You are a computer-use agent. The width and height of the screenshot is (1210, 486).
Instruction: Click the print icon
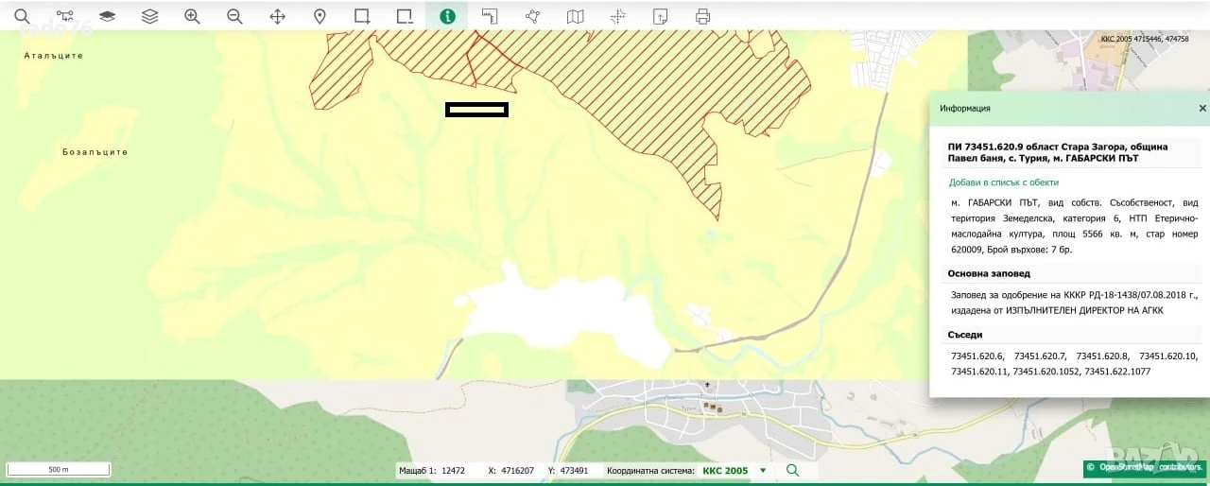click(x=702, y=16)
